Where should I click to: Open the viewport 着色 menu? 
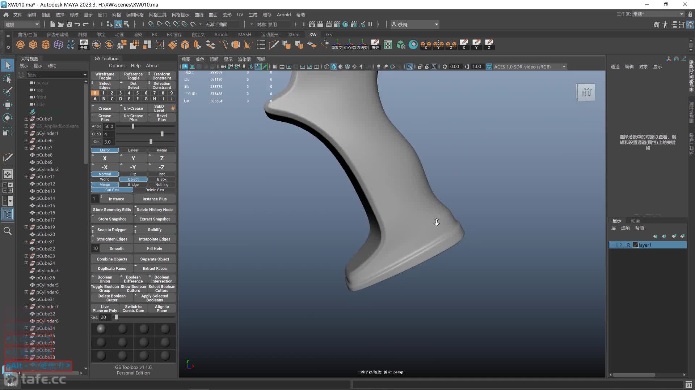click(x=200, y=60)
